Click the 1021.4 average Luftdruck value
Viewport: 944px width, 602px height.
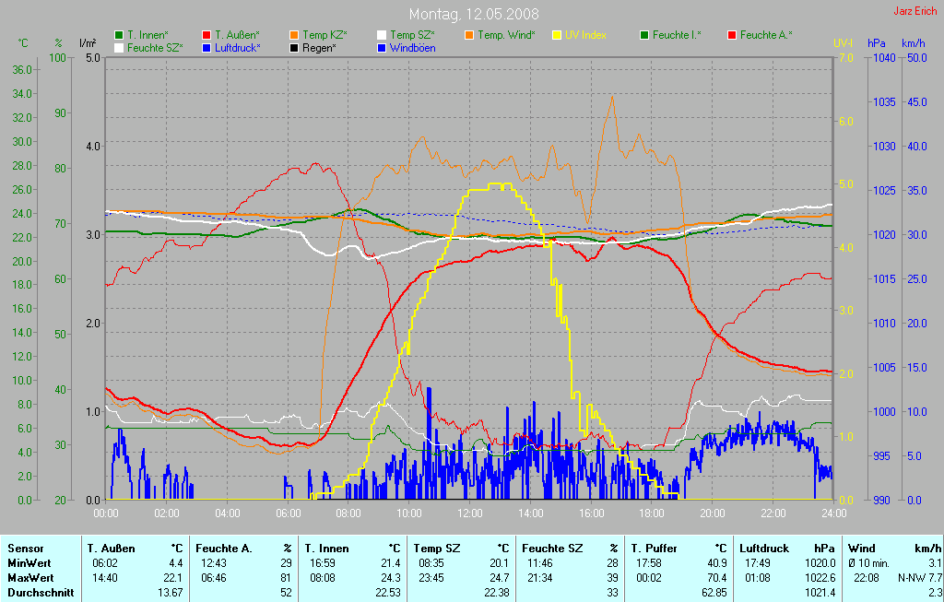(x=821, y=593)
